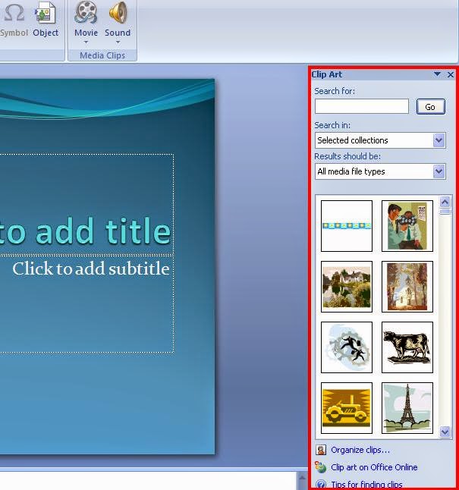Click the clip results scrollbar thumb
The image size is (459, 490).
tap(445, 212)
